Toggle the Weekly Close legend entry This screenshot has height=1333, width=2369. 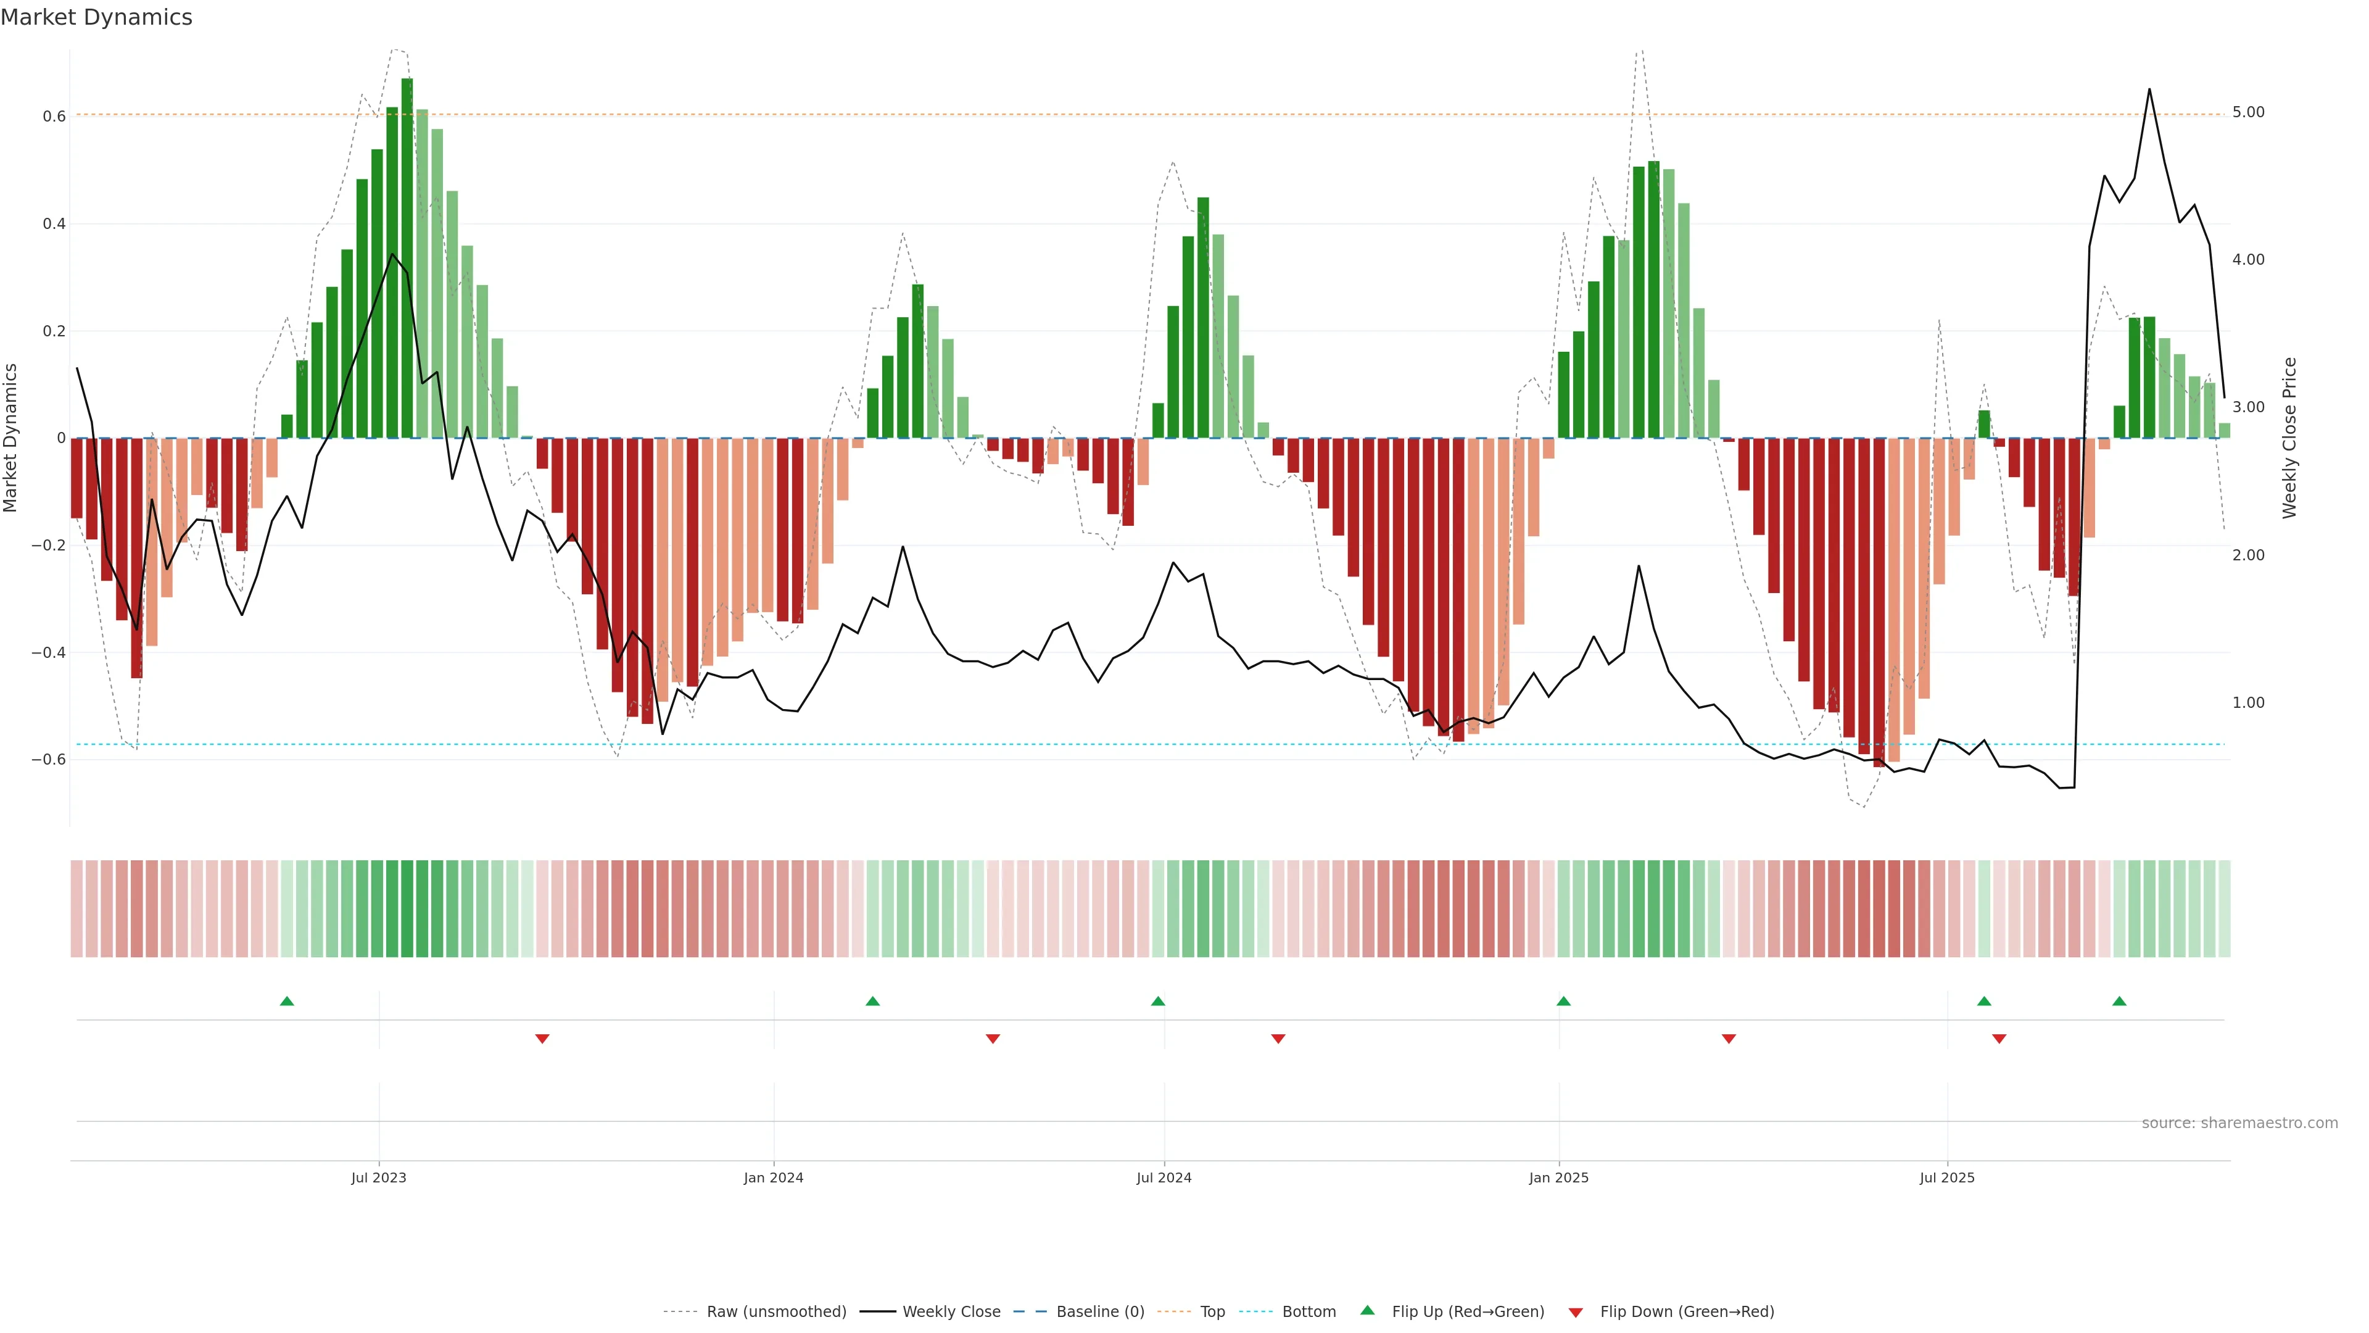[951, 1312]
